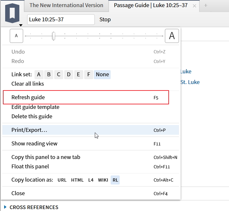
Task: Click the Logos panel menu bookmark icon
Action: click(12, 13)
